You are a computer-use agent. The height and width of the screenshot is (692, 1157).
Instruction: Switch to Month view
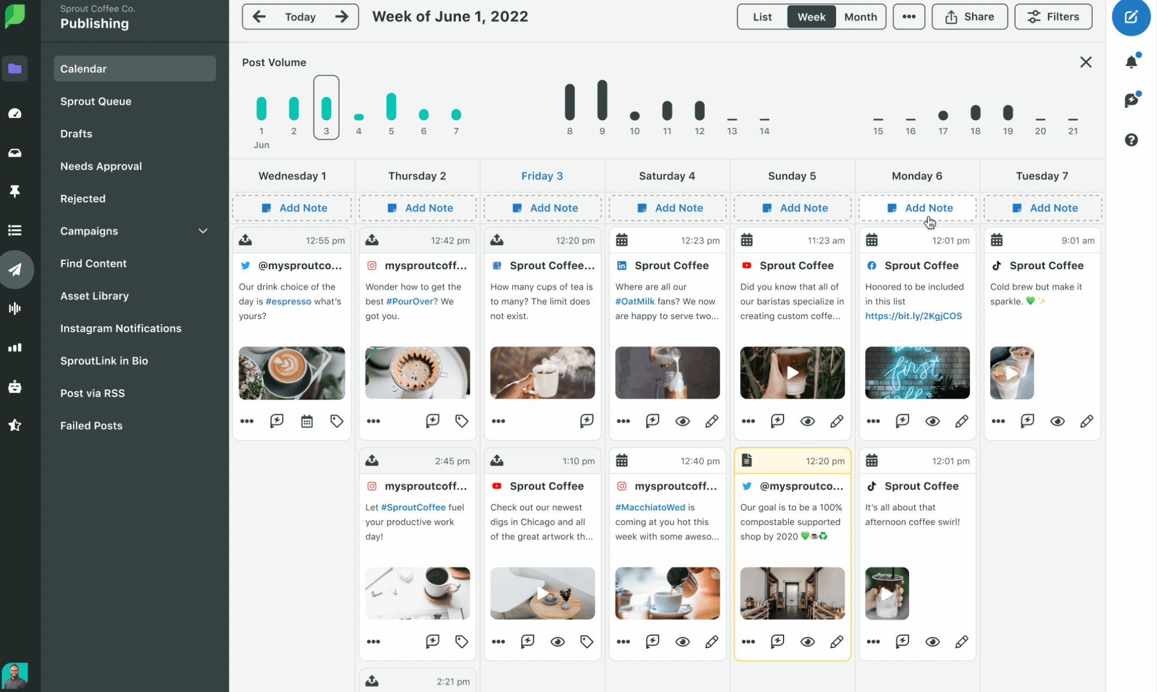(861, 17)
